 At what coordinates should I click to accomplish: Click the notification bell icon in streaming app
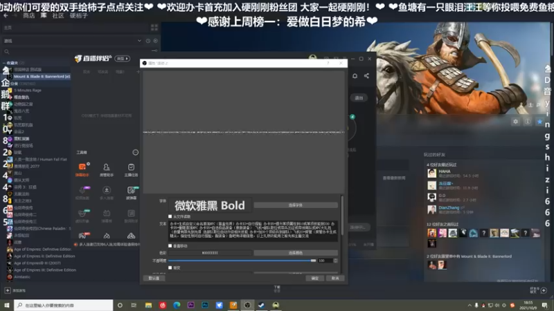coord(355,76)
